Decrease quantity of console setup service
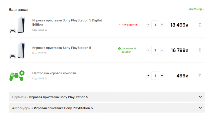This screenshot has width=209, height=117. click(148, 76)
